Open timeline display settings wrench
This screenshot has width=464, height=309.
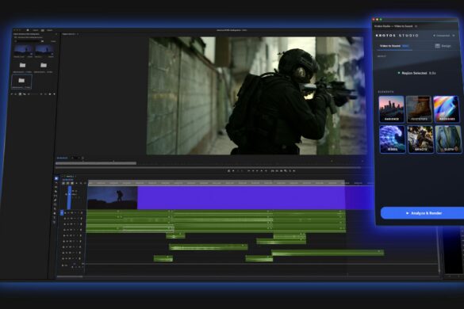coord(81,183)
